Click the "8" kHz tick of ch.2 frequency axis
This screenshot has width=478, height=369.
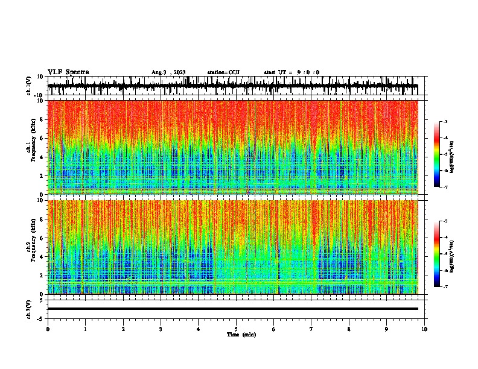pyautogui.click(x=42, y=219)
